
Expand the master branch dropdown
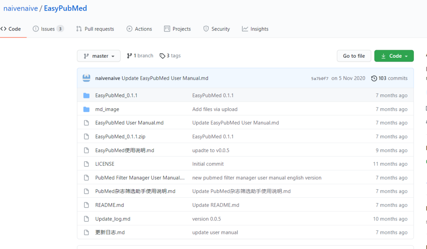pos(98,56)
